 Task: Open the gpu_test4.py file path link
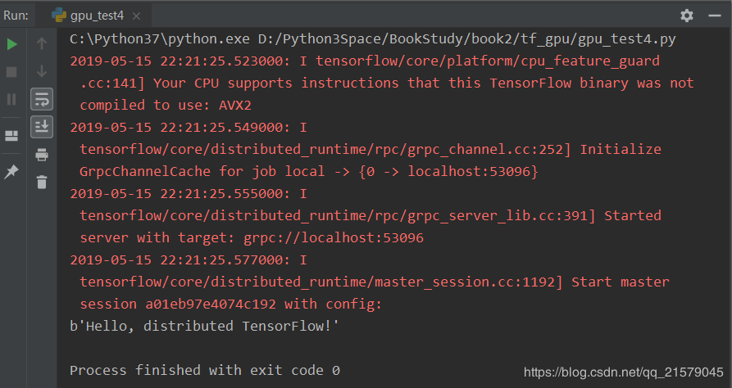[467, 38]
